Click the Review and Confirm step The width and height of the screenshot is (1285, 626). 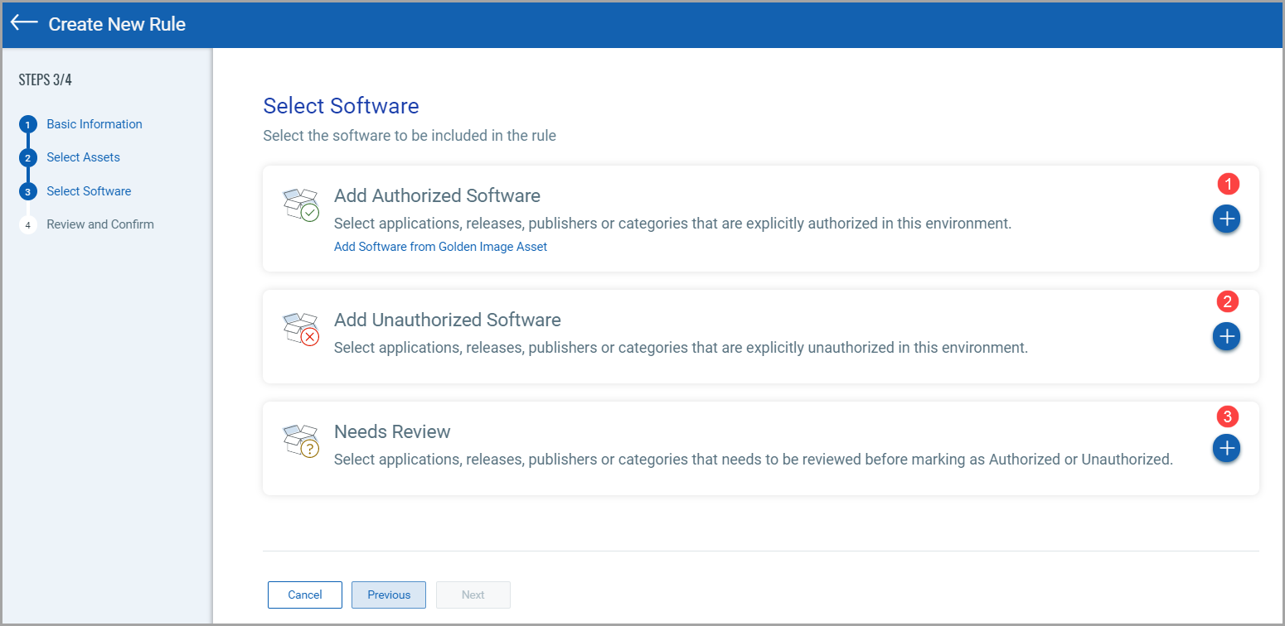pyautogui.click(x=100, y=224)
